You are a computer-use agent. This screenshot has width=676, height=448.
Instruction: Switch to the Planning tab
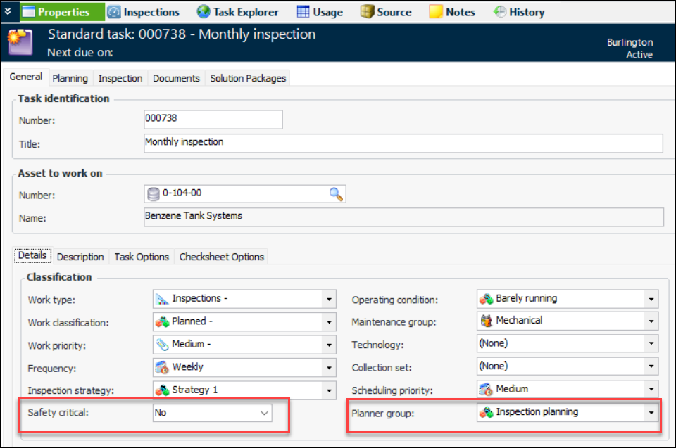click(70, 78)
